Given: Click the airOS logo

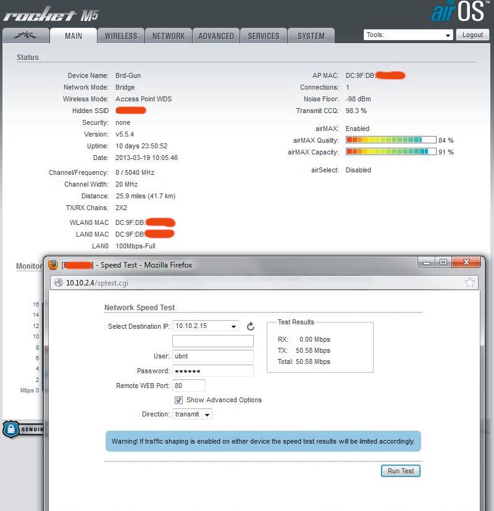Looking at the screenshot, I should click(x=460, y=11).
